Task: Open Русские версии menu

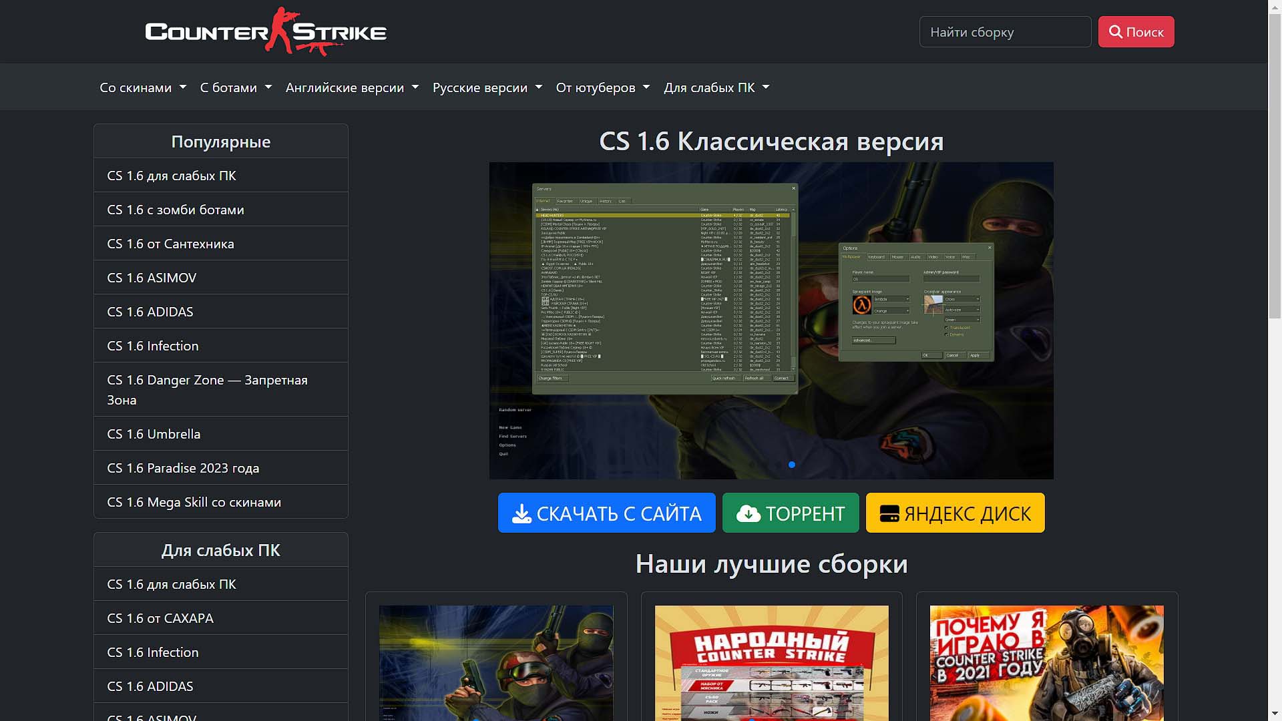Action: [x=487, y=87]
